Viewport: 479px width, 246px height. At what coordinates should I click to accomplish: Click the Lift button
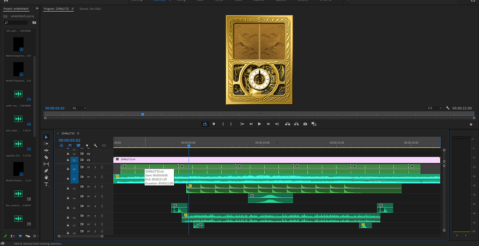[x=288, y=124]
